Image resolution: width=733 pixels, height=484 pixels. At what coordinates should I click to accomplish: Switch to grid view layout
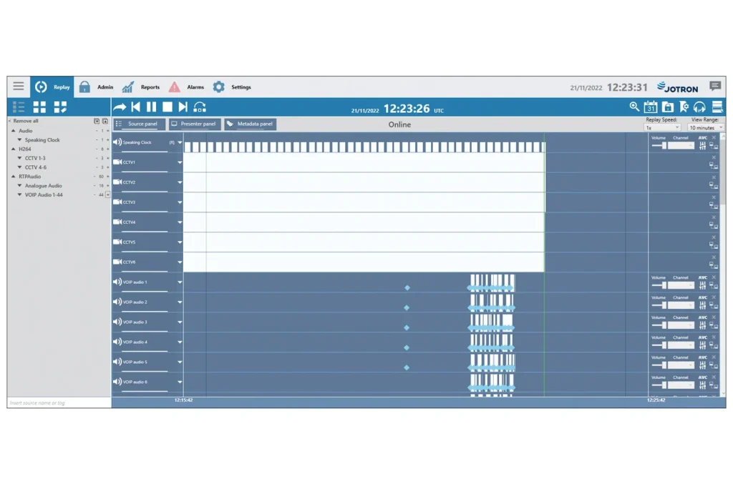pos(39,107)
